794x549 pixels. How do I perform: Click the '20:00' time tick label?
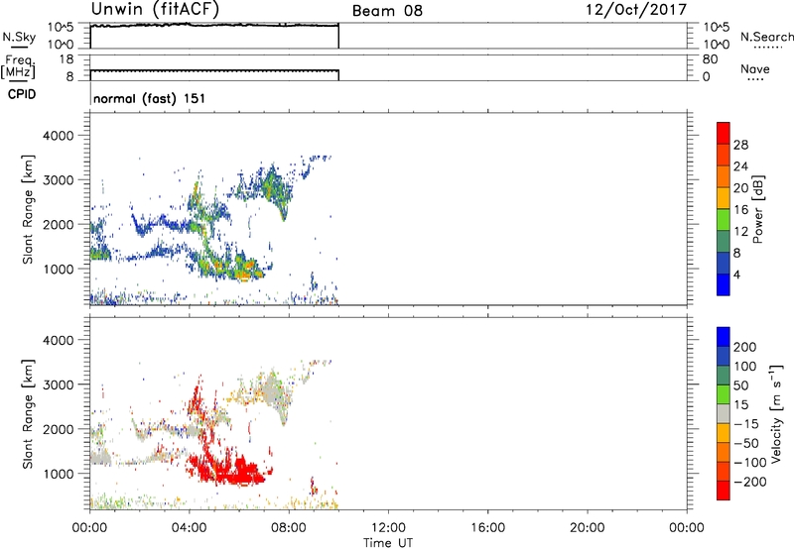tap(587, 528)
